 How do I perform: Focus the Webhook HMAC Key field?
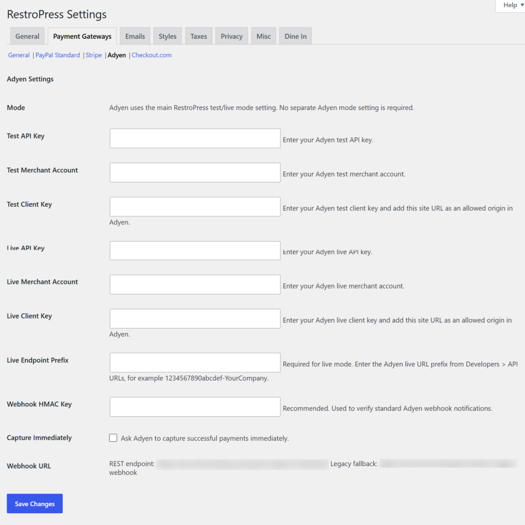(195, 407)
